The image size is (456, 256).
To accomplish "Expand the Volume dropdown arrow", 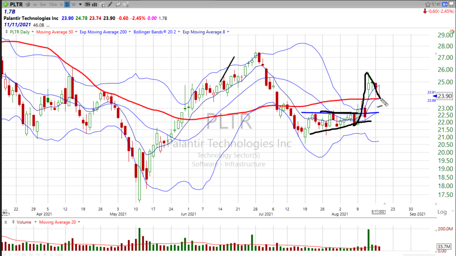I will pyautogui.click(x=36, y=222).
